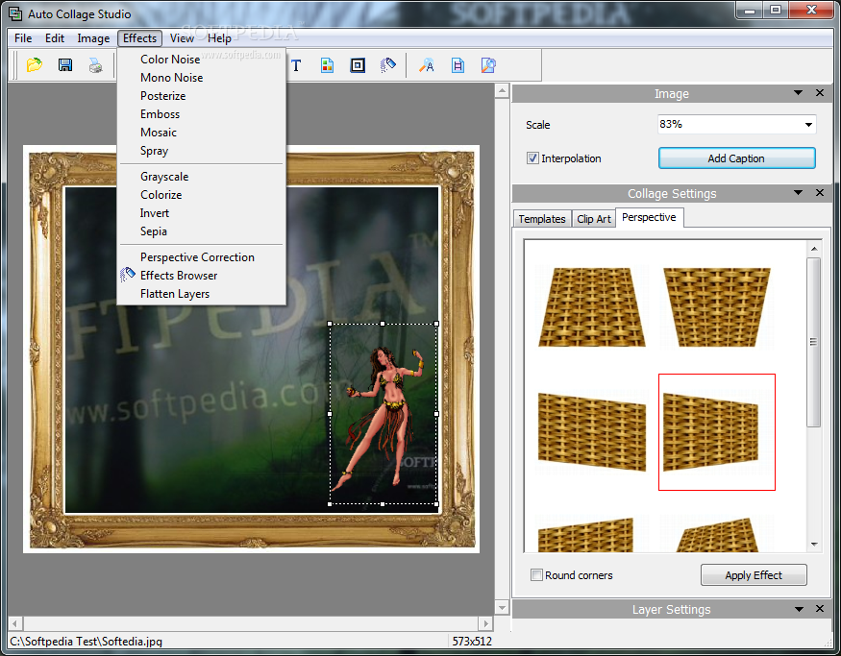Convert image with Grayscale entry
Screen dimensions: 841x656
pyautogui.click(x=201, y=177)
